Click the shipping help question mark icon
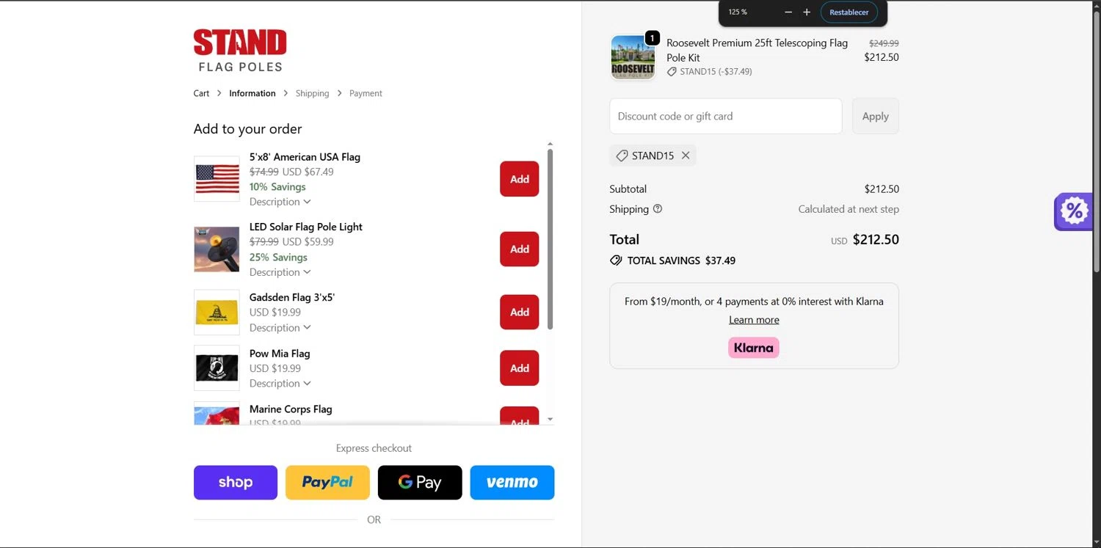 (658, 208)
